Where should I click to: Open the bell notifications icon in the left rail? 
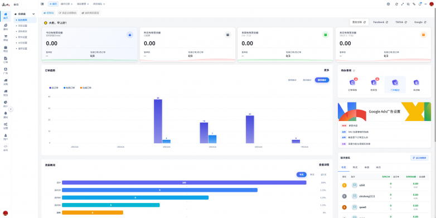click(6, 113)
